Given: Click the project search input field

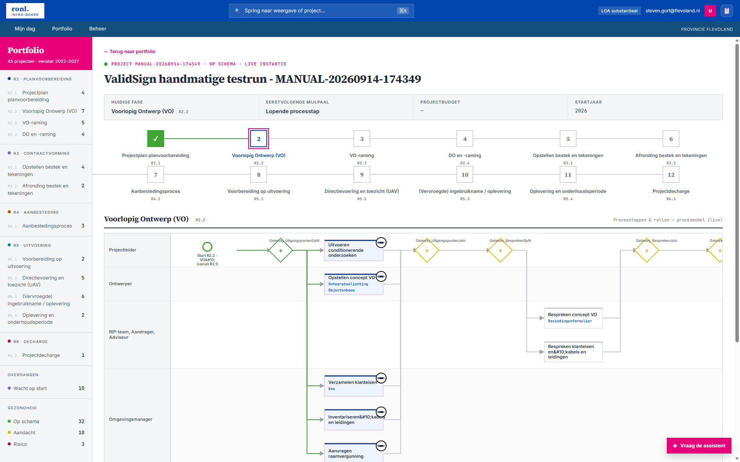Looking at the screenshot, I should click(321, 11).
